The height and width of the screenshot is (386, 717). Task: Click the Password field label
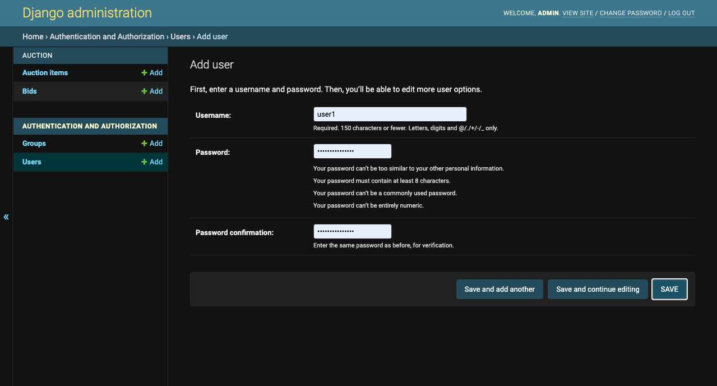pos(212,152)
